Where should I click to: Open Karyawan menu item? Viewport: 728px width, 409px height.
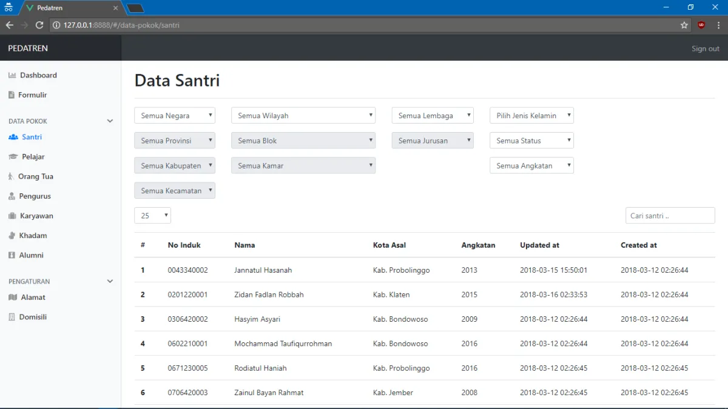pos(36,216)
